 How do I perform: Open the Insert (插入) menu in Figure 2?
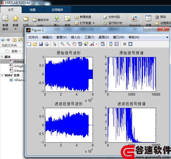pos(75,37)
